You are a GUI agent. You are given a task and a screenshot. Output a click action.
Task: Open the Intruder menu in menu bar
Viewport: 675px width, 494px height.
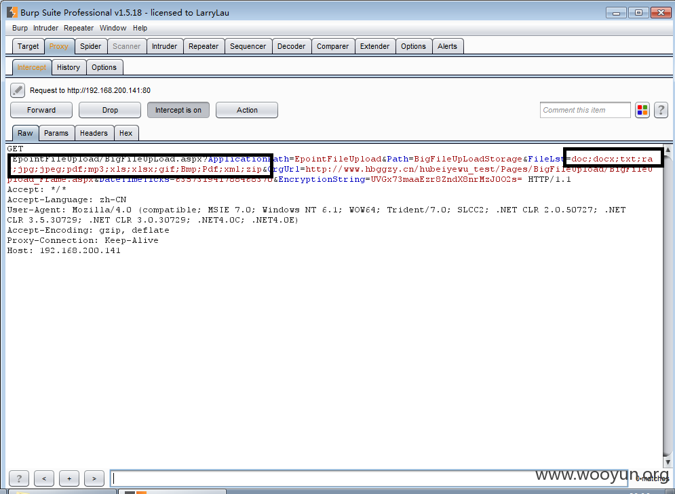(x=45, y=28)
